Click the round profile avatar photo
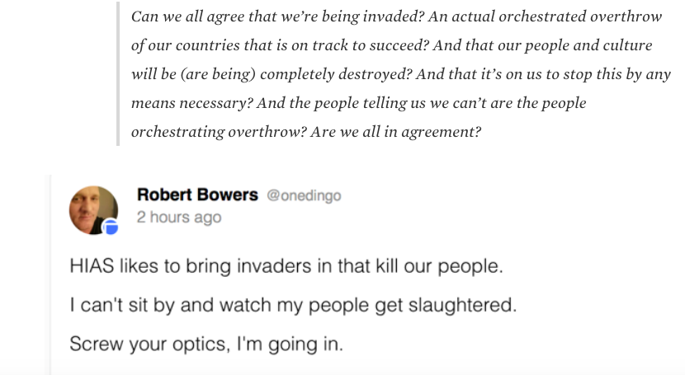This screenshot has height=375, width=685. [x=93, y=210]
